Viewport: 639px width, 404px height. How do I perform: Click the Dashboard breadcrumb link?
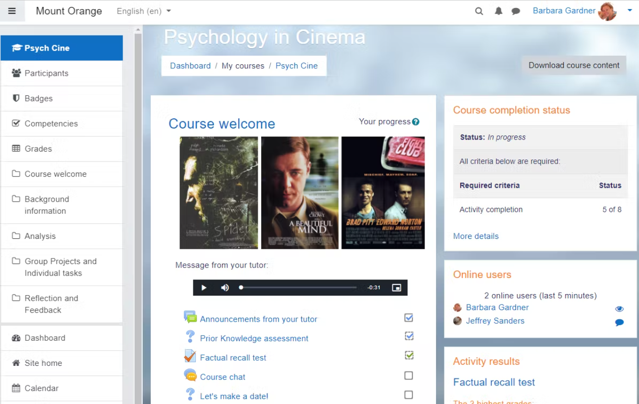coord(190,66)
